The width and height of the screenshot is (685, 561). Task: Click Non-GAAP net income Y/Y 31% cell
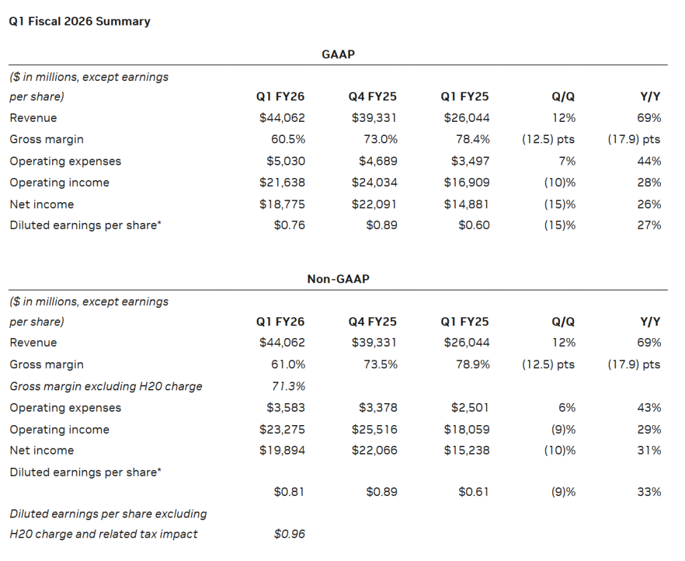(x=650, y=451)
